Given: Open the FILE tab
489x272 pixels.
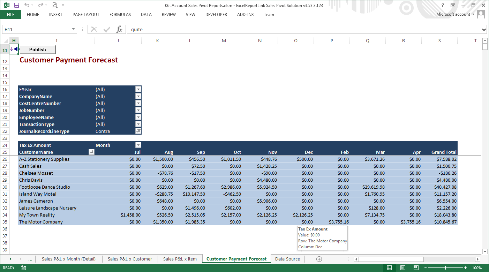Looking at the screenshot, I should coord(10,15).
